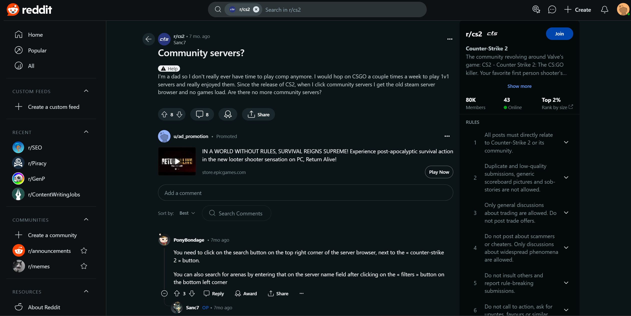Open r/cs2 subreddit avatar on post

click(164, 39)
